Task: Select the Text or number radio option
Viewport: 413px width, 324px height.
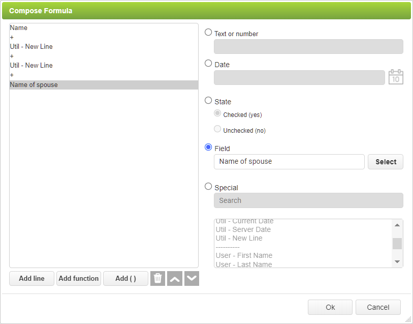Action: (208, 32)
